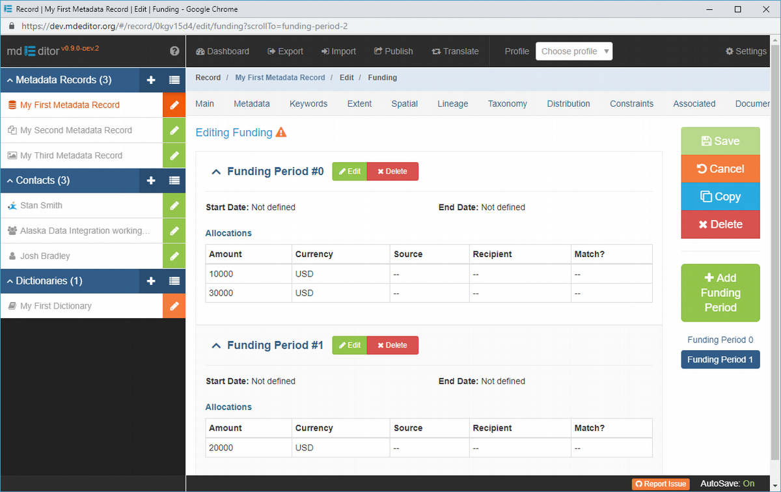This screenshot has width=781, height=492.
Task: Open the Publish page
Action: tap(393, 51)
